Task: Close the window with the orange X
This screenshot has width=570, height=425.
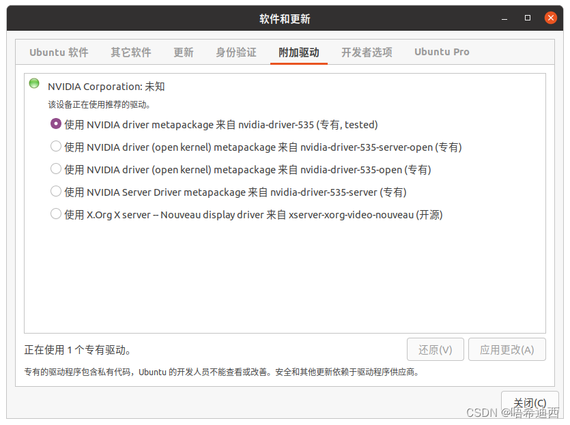Action: (x=551, y=18)
